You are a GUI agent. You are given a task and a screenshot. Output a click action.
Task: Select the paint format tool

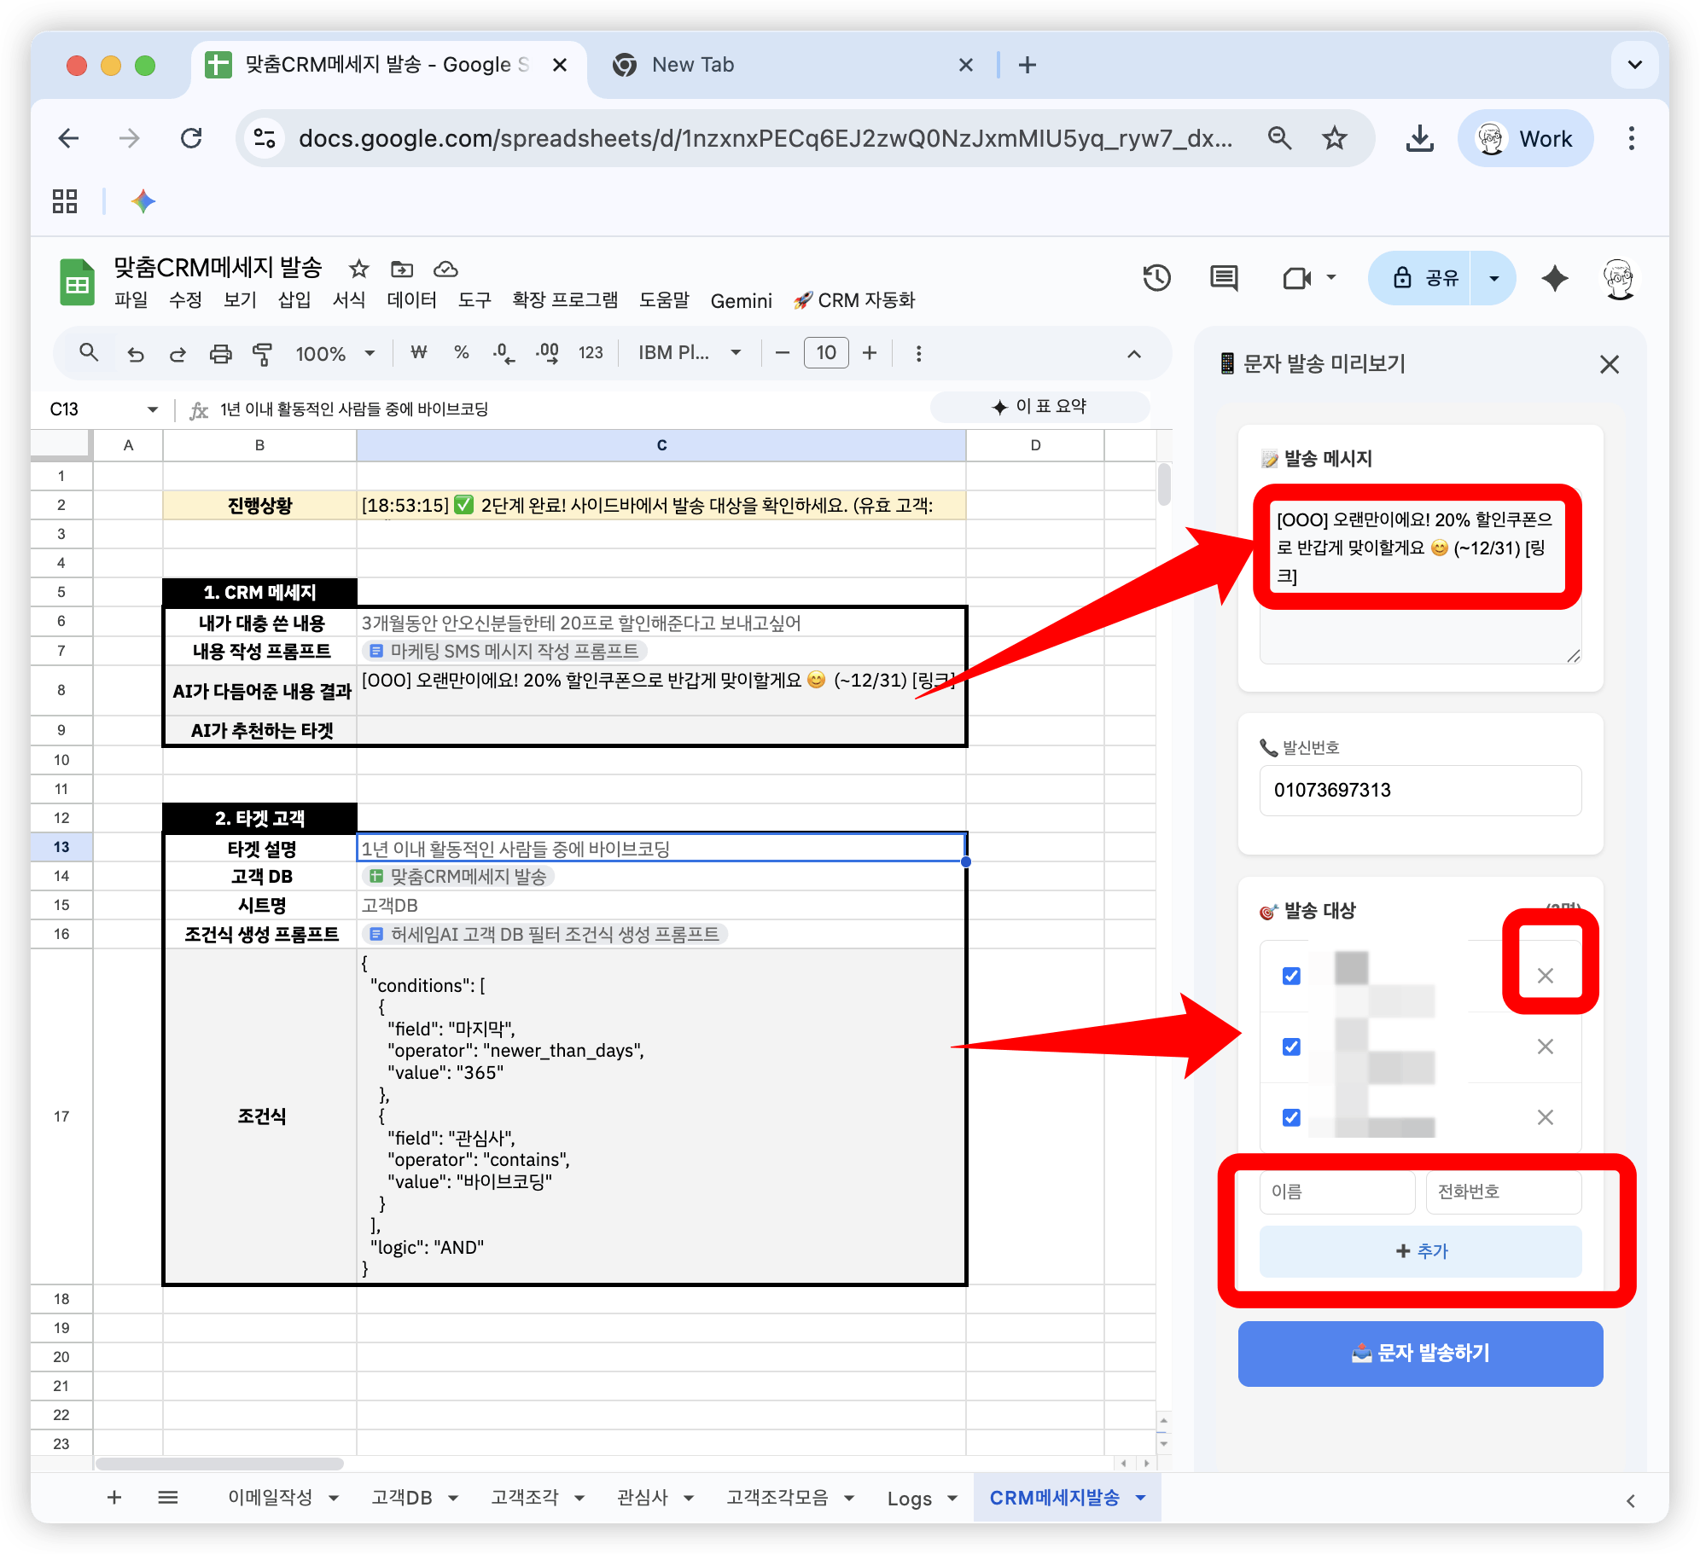pyautogui.click(x=262, y=352)
